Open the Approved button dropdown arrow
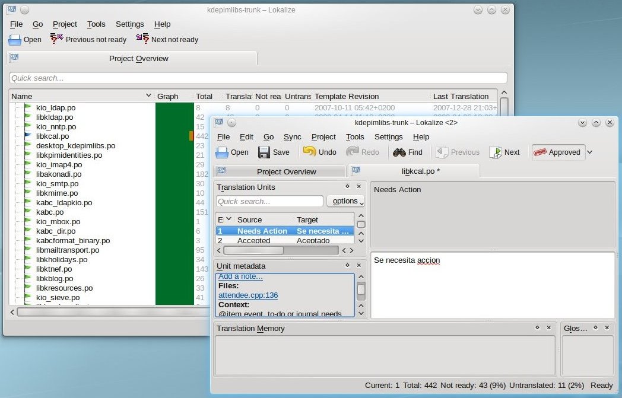The image size is (622, 398). [590, 152]
